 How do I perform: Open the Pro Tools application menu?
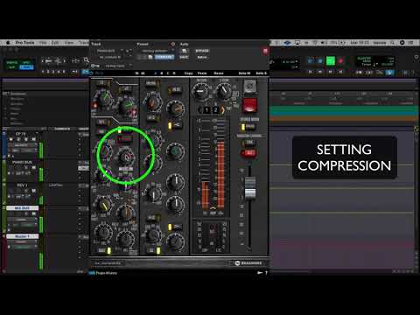pos(24,43)
